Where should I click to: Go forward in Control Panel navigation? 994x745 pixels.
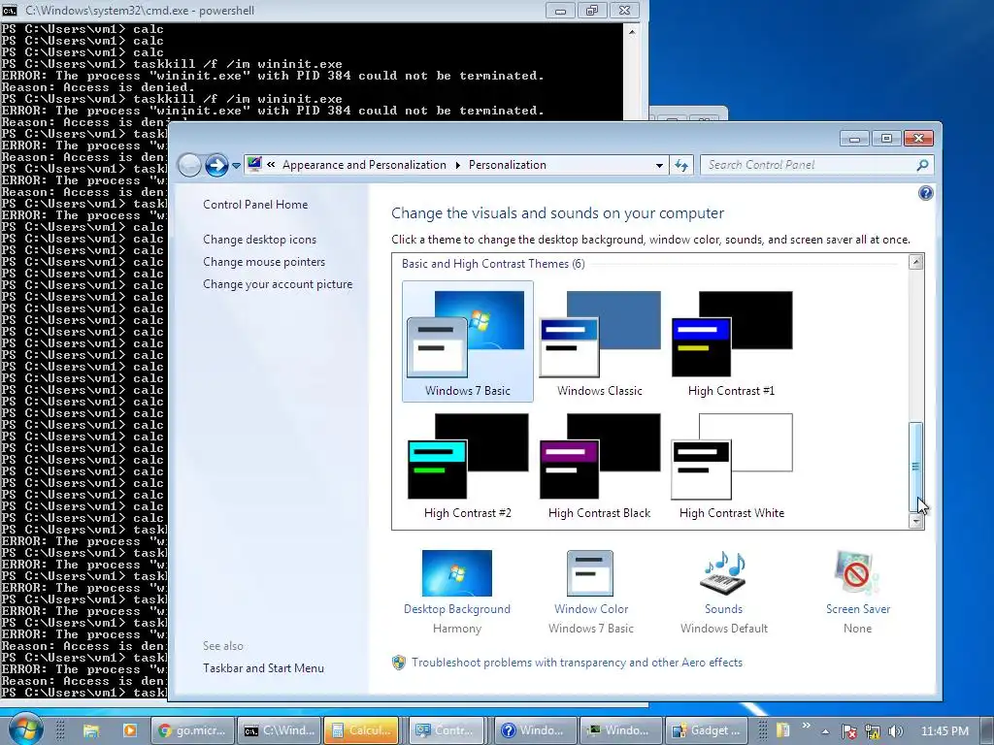(x=216, y=165)
